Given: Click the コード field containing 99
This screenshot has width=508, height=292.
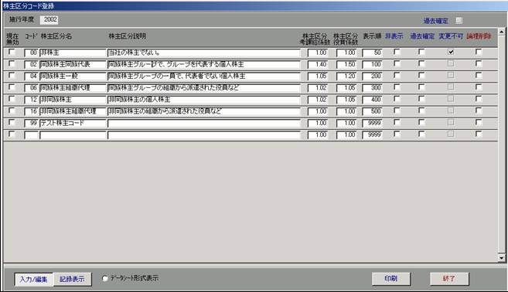Looking at the screenshot, I should click(x=32, y=123).
